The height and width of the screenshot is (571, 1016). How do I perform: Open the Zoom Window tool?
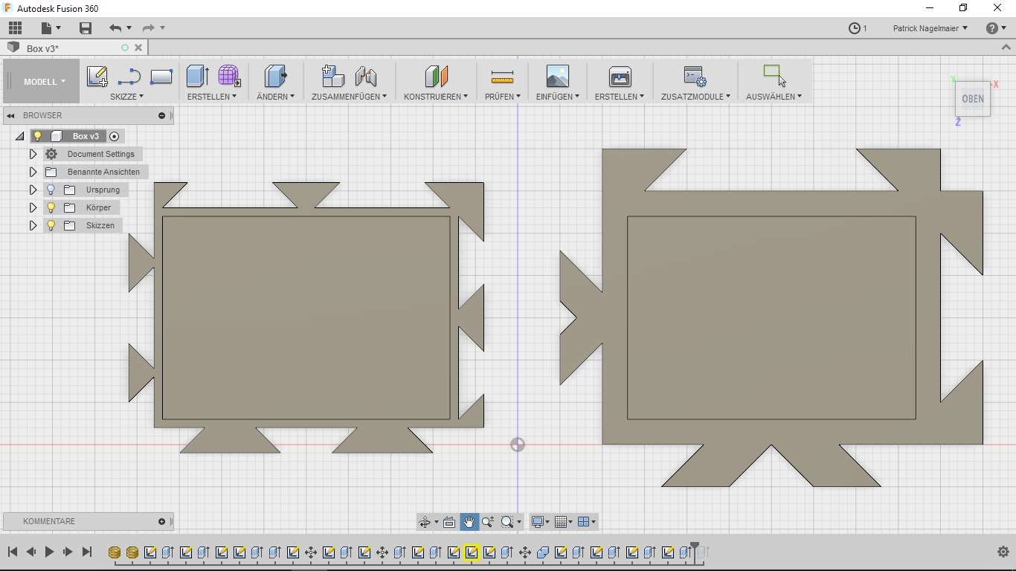click(x=507, y=521)
